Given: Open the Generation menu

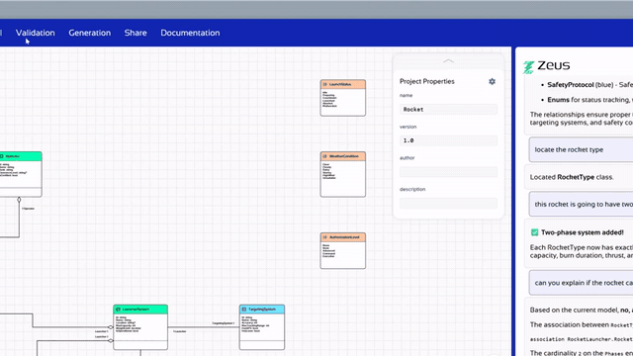Looking at the screenshot, I should [x=90, y=33].
